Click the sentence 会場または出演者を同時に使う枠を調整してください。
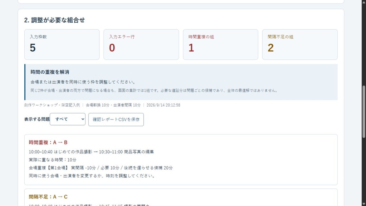366x206 pixels. click(83, 82)
